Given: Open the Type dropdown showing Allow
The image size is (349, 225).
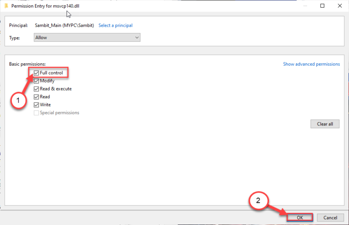Looking at the screenshot, I should point(87,38).
